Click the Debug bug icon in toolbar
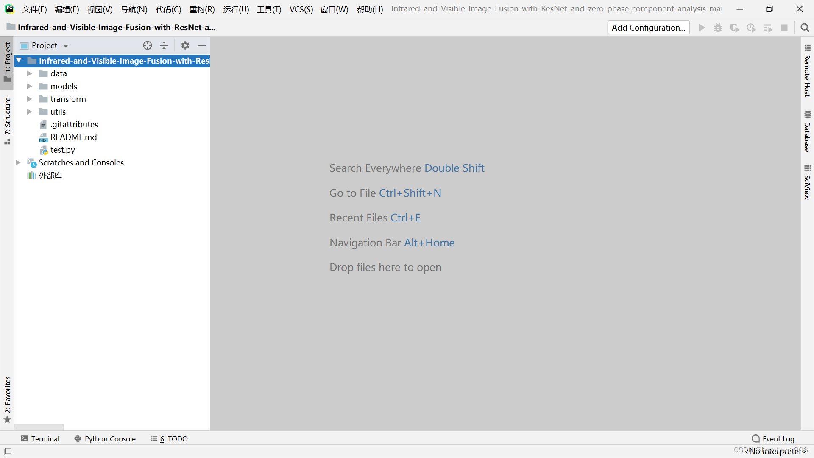 pyautogui.click(x=718, y=28)
